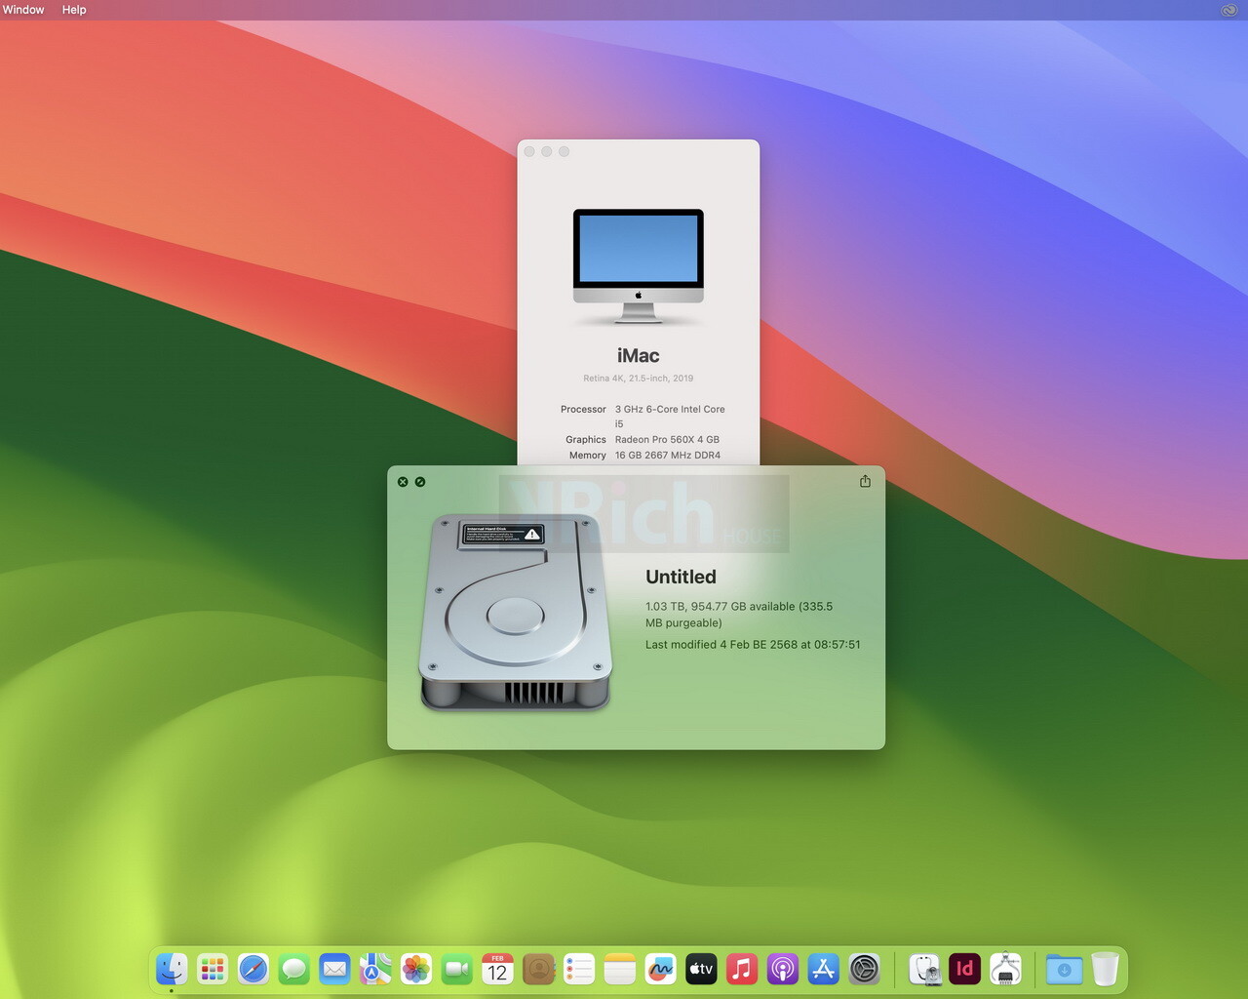Image resolution: width=1248 pixels, height=999 pixels.
Task: Open the Messages app in dock
Action: [x=293, y=969]
